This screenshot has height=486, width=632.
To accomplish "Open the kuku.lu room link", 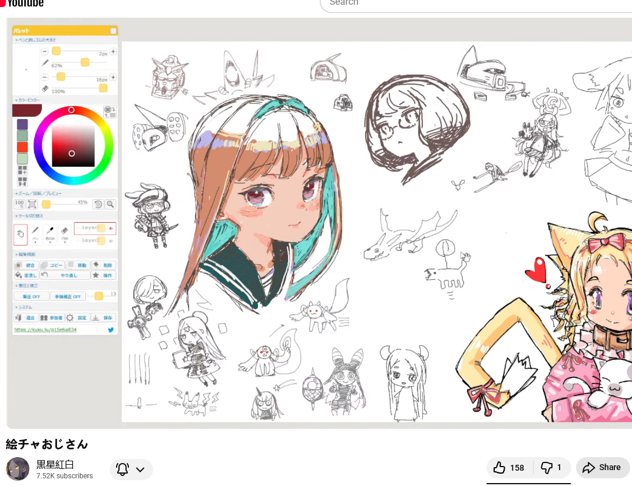I will click(45, 330).
